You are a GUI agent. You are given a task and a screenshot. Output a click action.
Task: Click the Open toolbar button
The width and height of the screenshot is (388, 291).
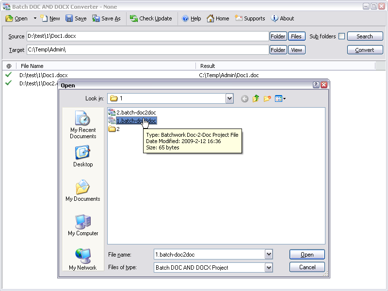pyautogui.click(x=16, y=18)
